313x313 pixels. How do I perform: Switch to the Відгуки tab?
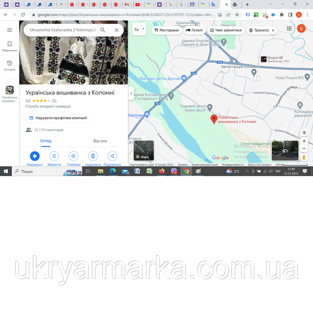tap(100, 141)
